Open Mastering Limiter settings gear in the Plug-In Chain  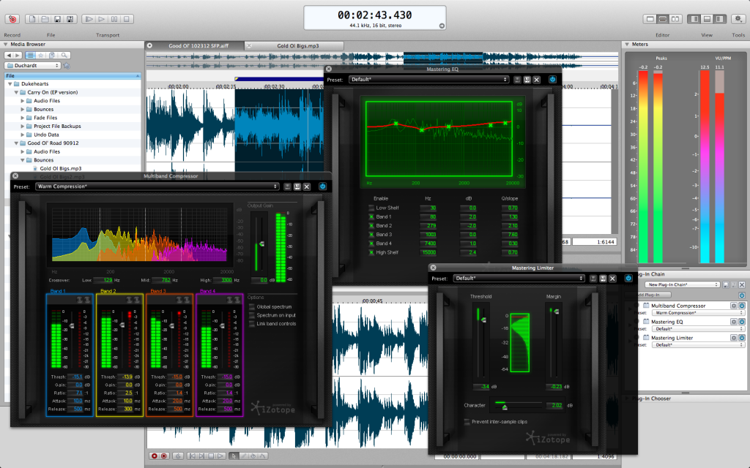pos(733,338)
